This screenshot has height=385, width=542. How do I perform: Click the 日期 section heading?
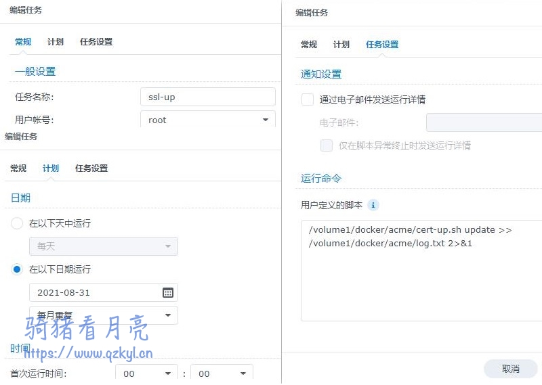[x=20, y=198]
